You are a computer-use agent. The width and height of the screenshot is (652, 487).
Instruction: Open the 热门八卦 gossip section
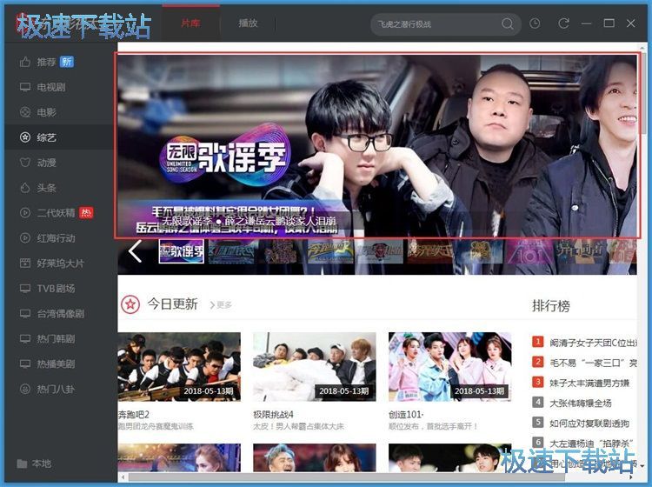click(48, 389)
